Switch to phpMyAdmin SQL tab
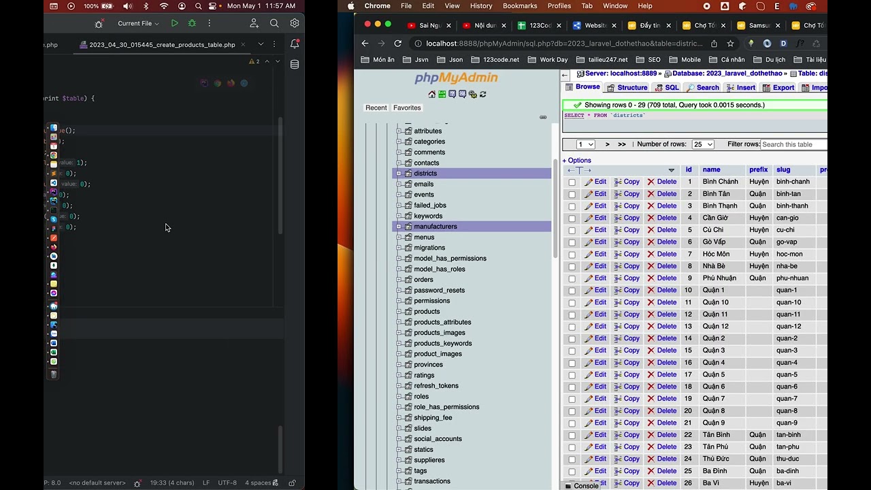Image resolution: width=871 pixels, height=490 pixels. 667,88
